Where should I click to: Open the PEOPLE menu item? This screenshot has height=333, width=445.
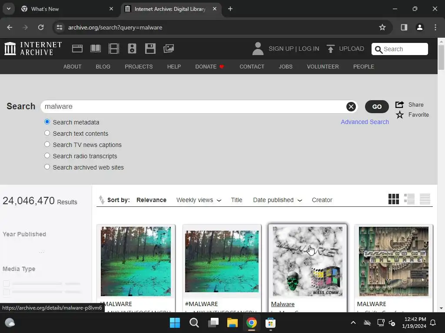click(x=364, y=66)
